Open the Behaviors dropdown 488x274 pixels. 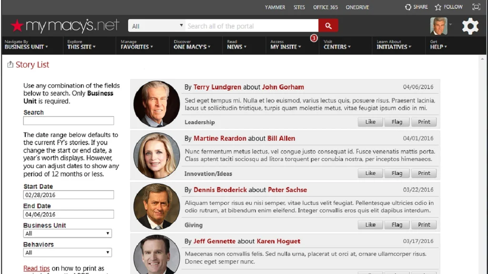pyautogui.click(x=68, y=253)
